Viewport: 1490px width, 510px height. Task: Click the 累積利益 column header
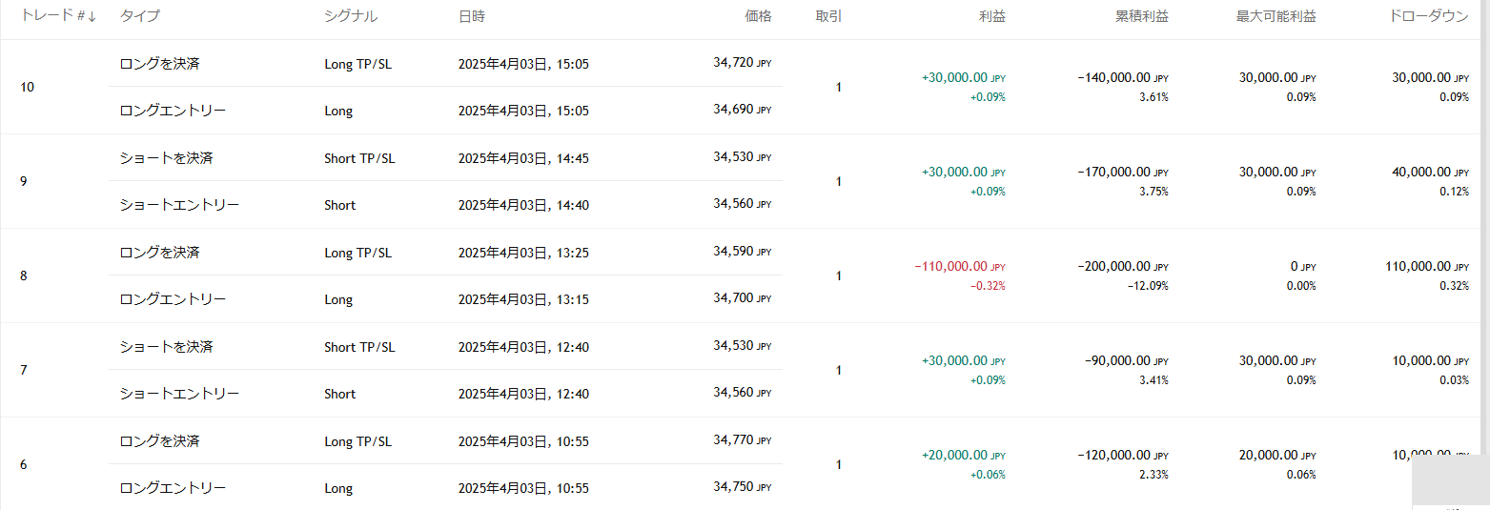(1141, 16)
